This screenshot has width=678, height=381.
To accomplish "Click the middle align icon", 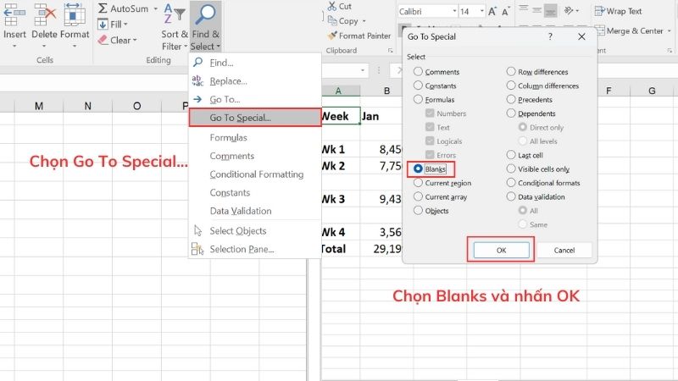I will point(536,10).
